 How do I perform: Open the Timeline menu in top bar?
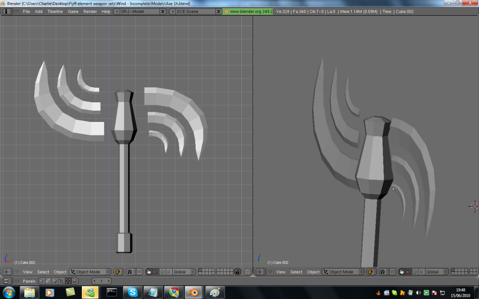click(x=55, y=11)
